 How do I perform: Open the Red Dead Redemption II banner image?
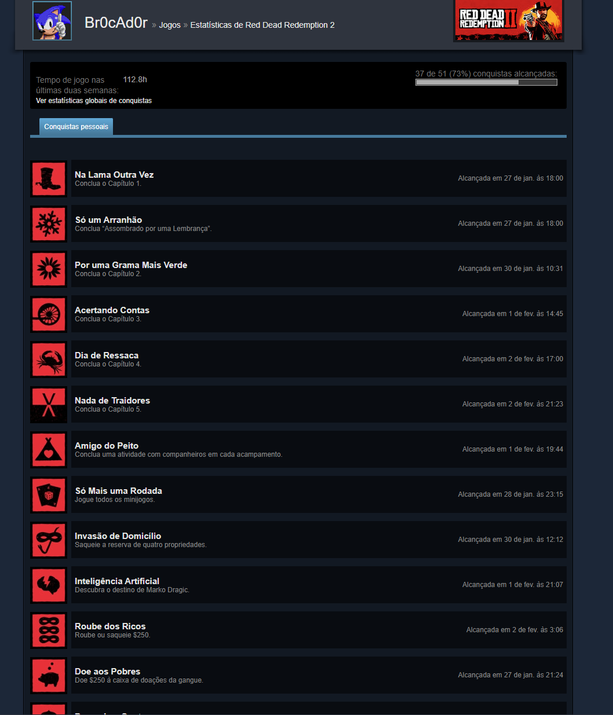pyautogui.click(x=508, y=21)
